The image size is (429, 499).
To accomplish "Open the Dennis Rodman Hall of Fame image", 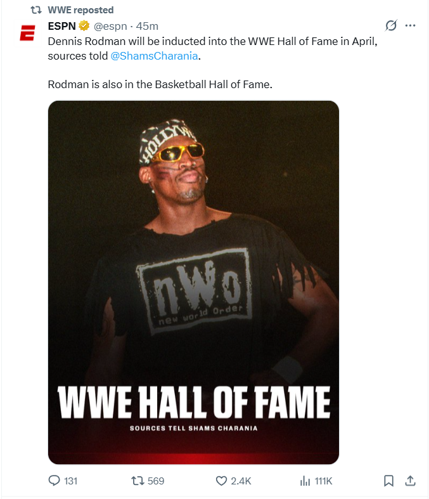I will click(193, 282).
